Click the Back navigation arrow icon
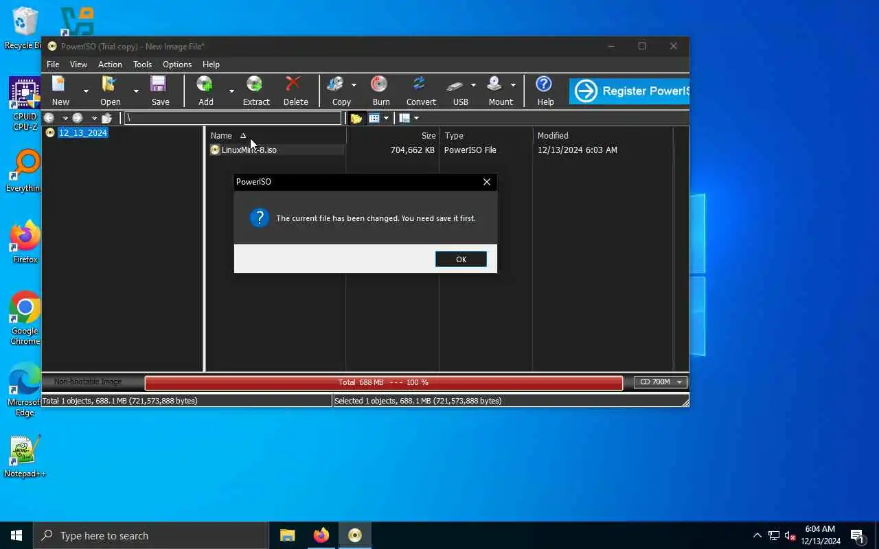The image size is (879, 549). pyautogui.click(x=49, y=118)
